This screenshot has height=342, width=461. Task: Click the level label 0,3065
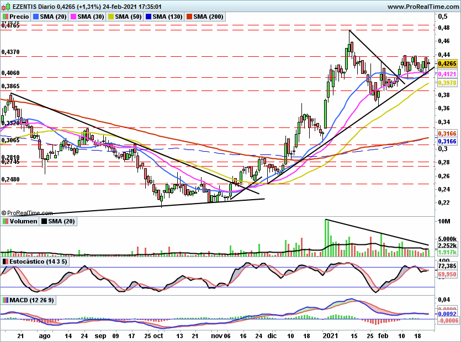coord(10,140)
